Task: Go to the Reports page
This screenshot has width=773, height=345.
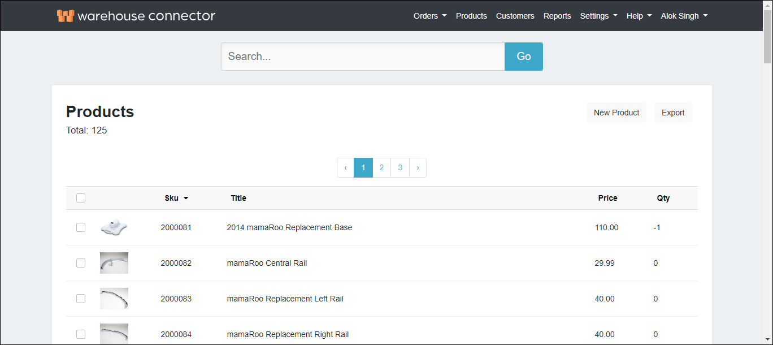Action: [x=557, y=16]
